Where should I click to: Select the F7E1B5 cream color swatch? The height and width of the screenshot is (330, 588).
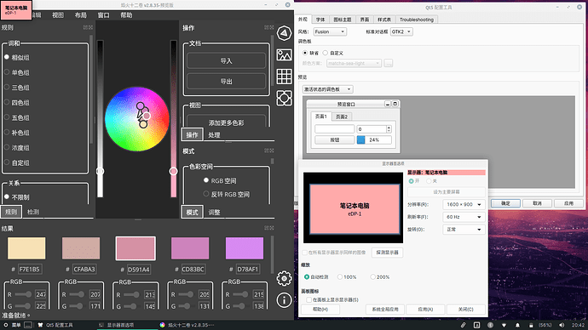[26, 248]
